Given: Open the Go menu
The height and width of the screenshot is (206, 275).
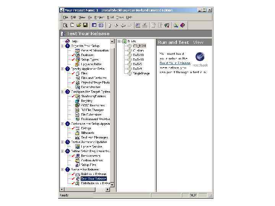Looking at the screenshot, I should pos(90,17).
